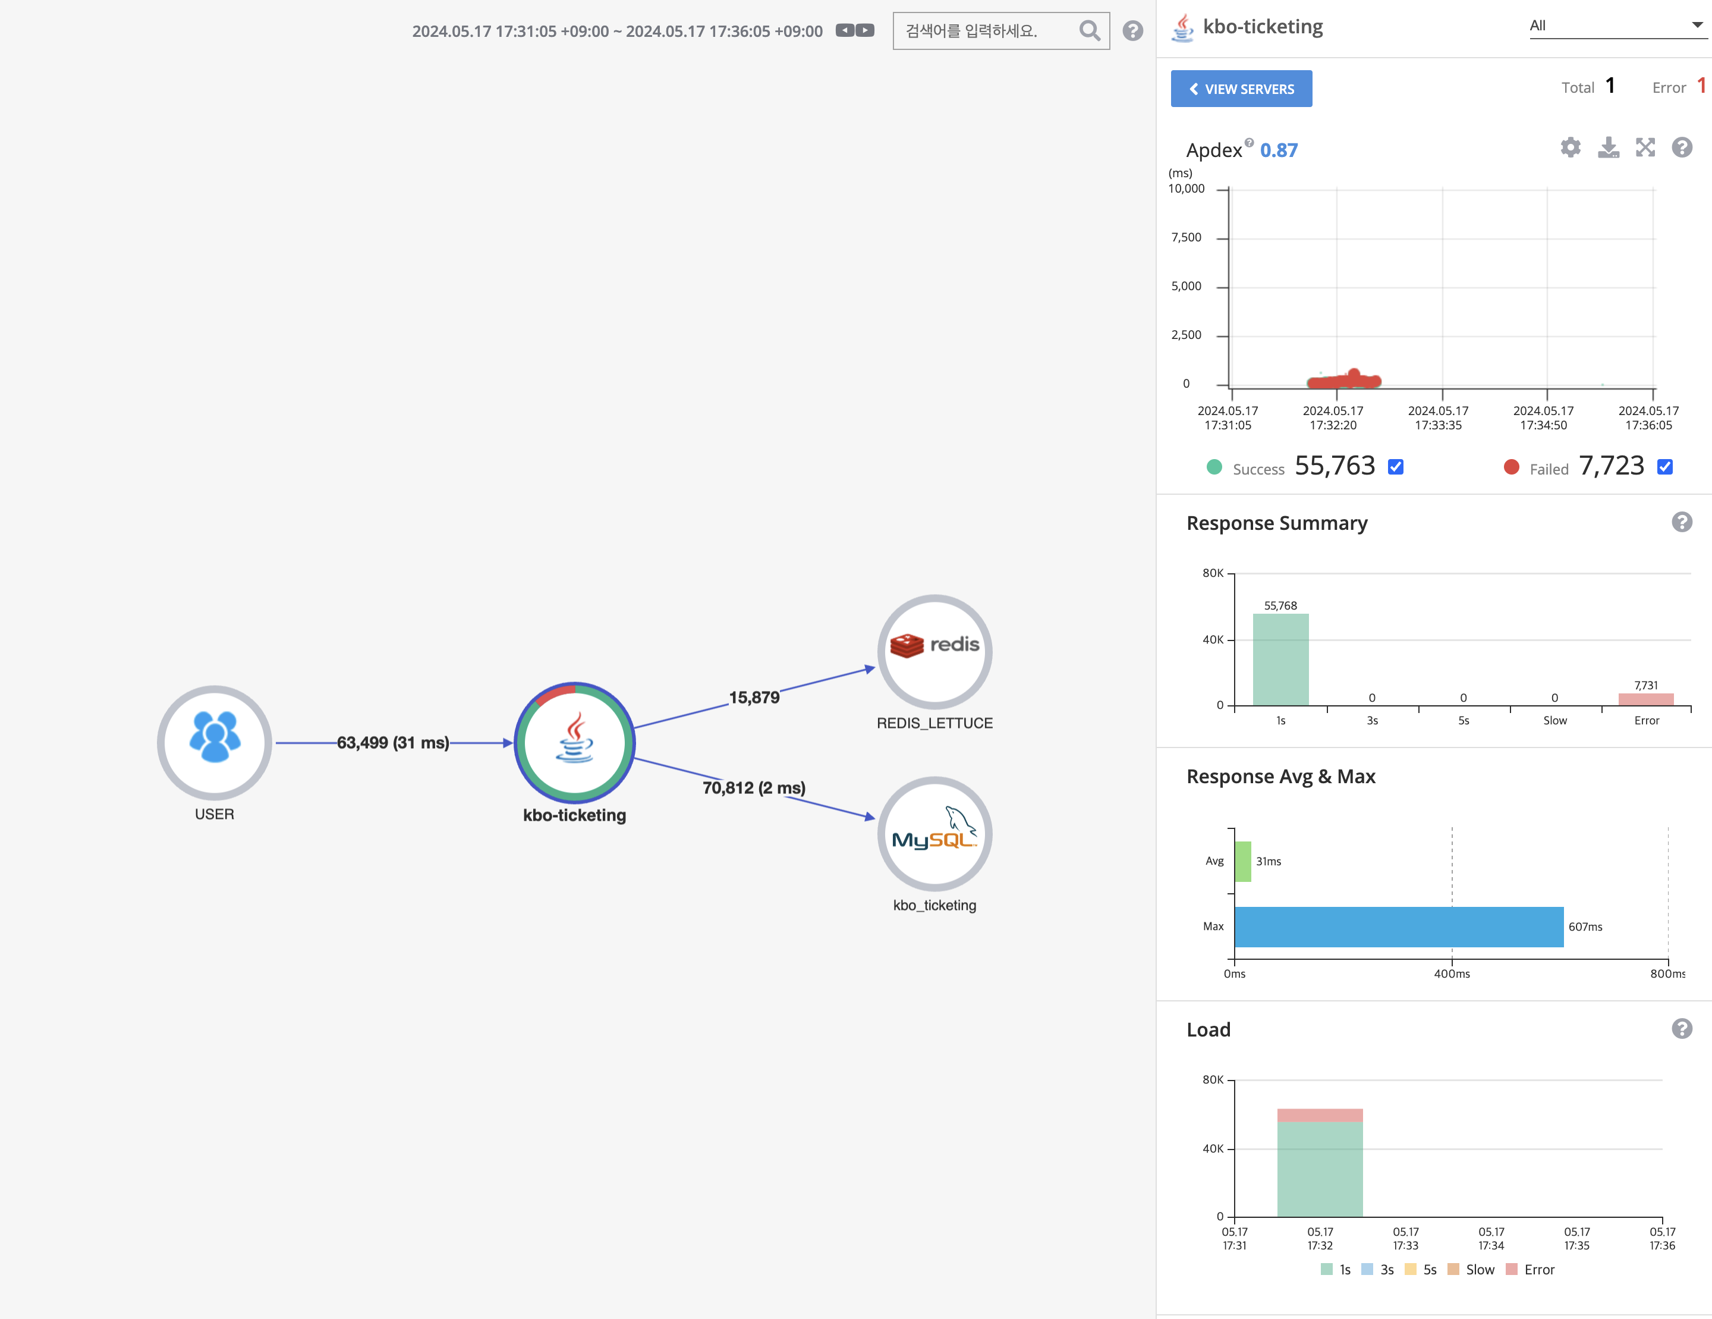Expand the scatter chart to fullscreen
The height and width of the screenshot is (1319, 1712).
click(1645, 147)
